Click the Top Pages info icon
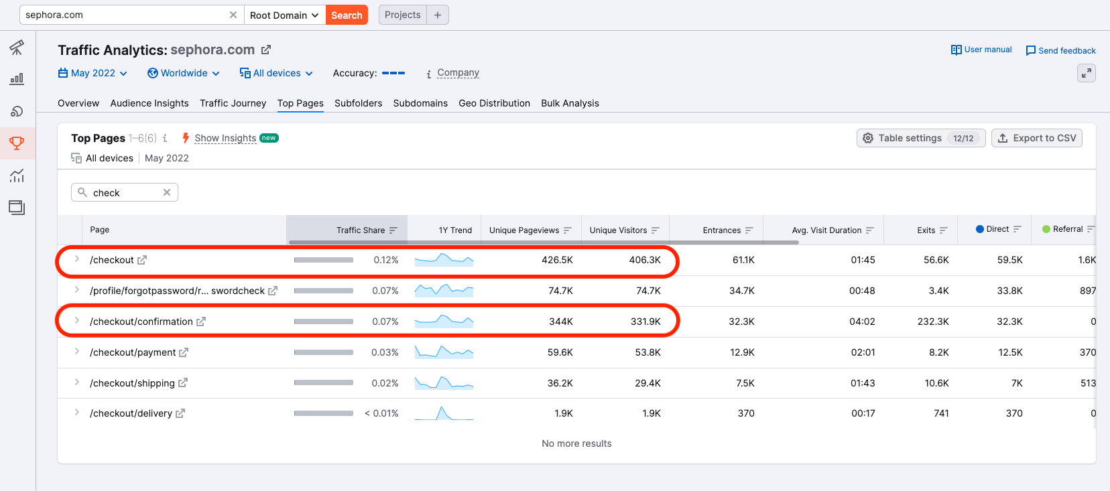The image size is (1110, 491). coord(165,138)
